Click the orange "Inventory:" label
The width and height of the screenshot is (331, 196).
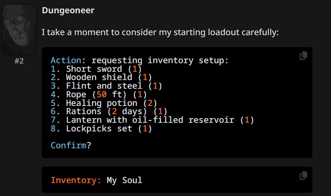pos(76,180)
